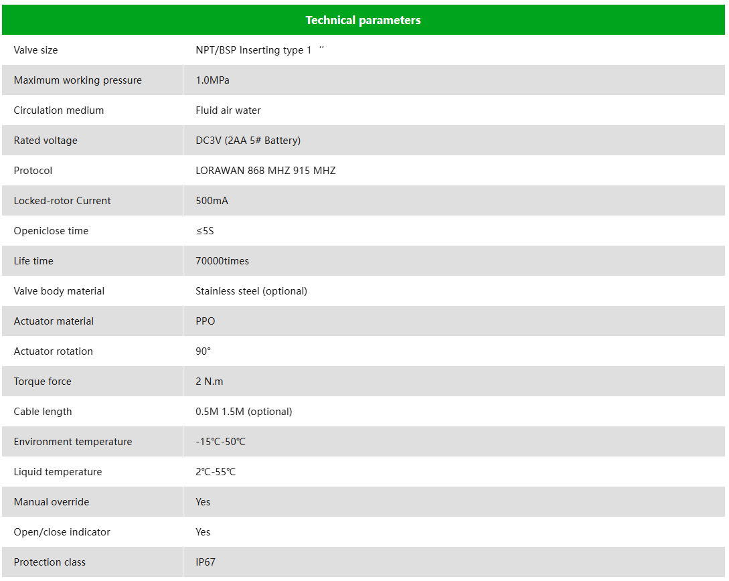Select the IP67 protection class value

point(206,562)
